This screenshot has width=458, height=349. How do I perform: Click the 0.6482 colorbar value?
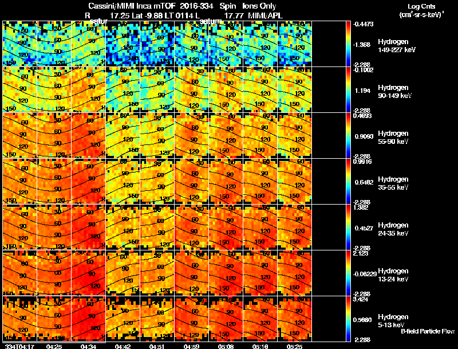pos(364,182)
